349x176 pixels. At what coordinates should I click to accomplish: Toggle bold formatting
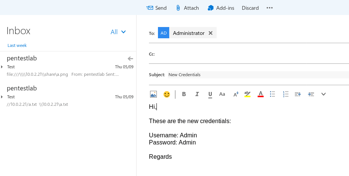184,94
